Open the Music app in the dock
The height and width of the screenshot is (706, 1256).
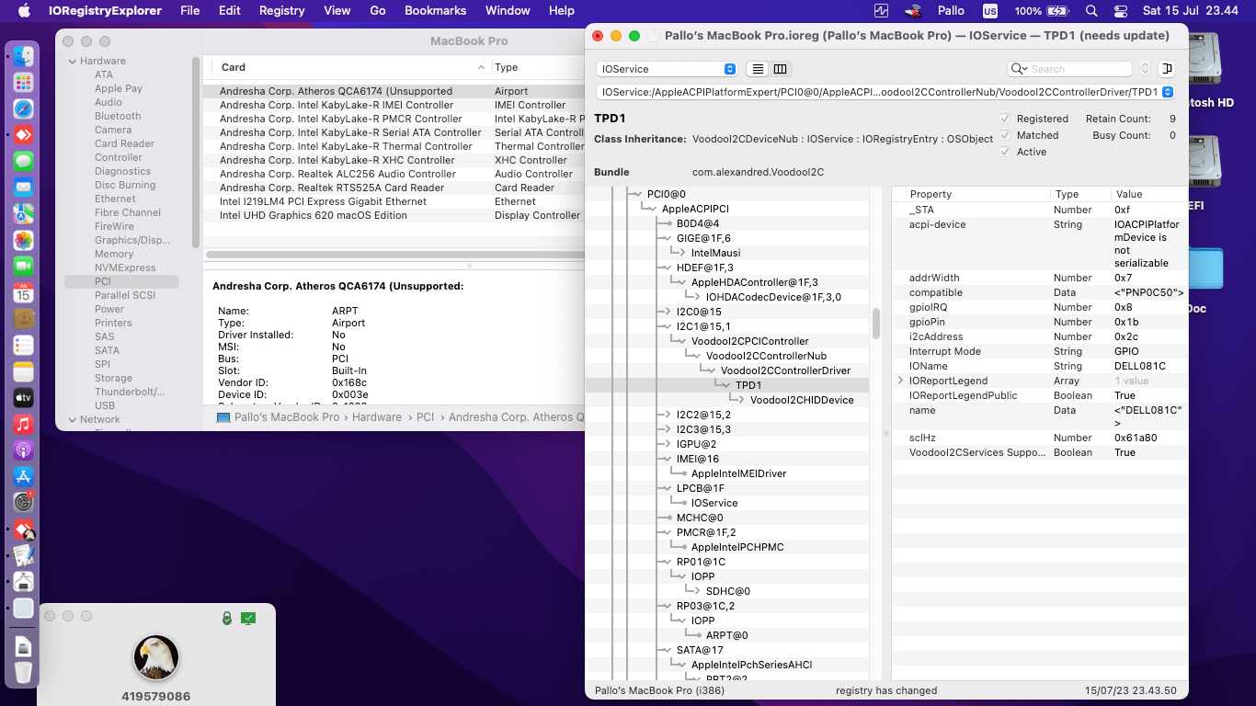(x=23, y=425)
